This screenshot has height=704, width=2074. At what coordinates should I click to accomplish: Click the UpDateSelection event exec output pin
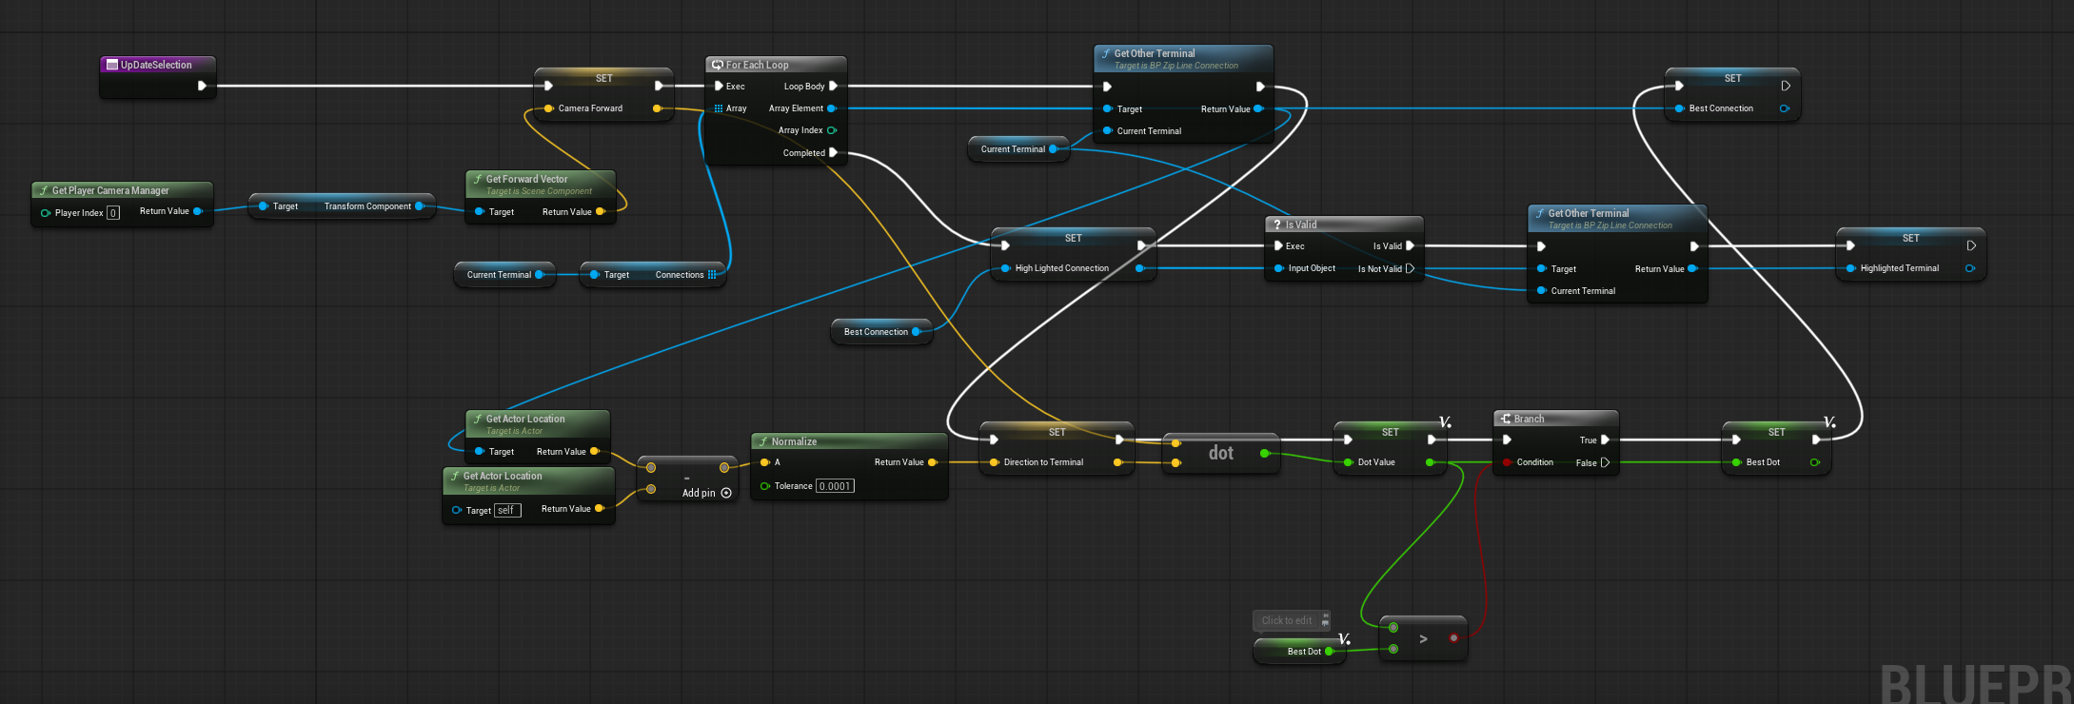click(x=202, y=86)
